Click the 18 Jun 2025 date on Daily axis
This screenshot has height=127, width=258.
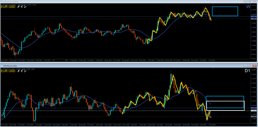tap(4, 125)
